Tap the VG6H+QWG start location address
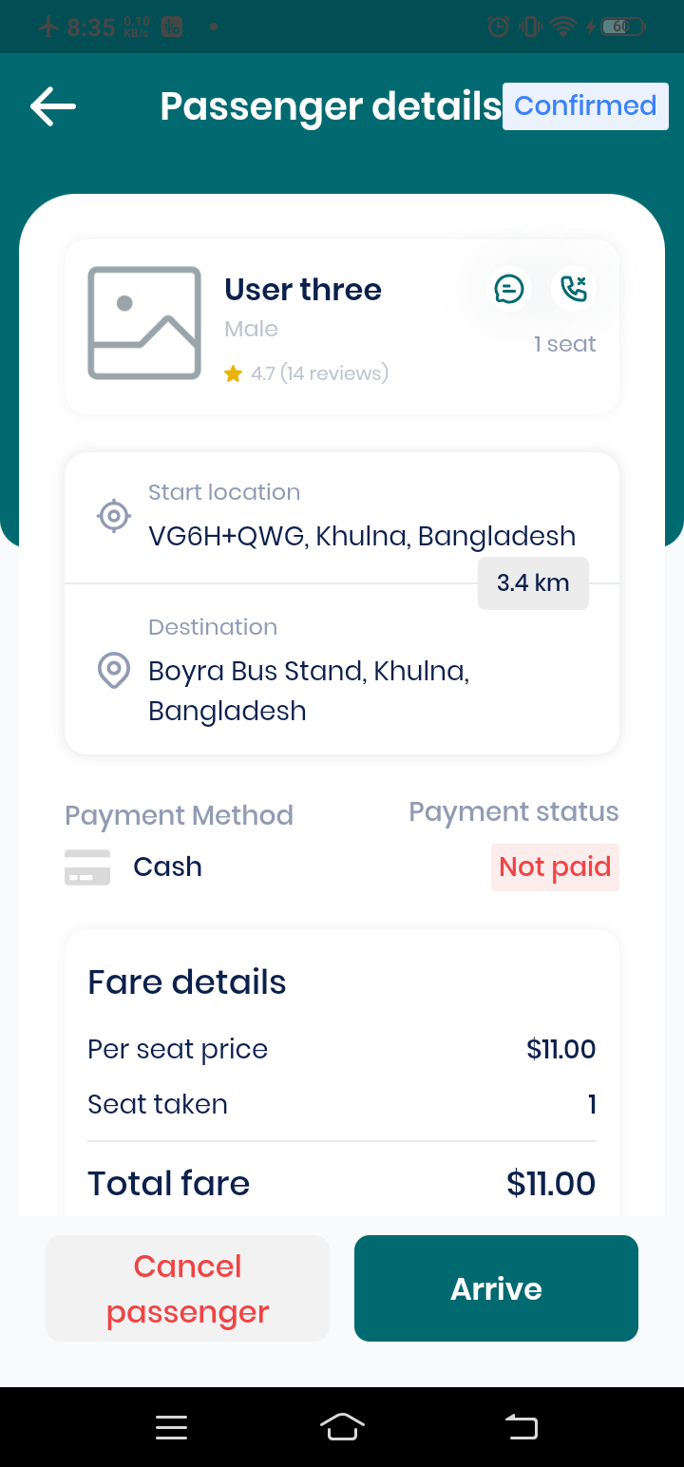Image resolution: width=684 pixels, height=1467 pixels. coord(362,536)
